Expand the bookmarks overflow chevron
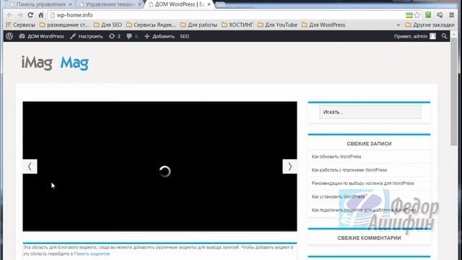Image resolution: width=462 pixels, height=260 pixels. coord(398,25)
